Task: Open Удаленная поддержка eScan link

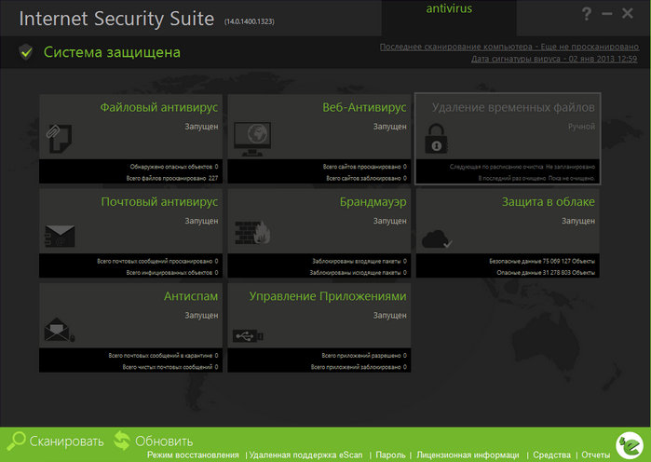Action: 305,455
